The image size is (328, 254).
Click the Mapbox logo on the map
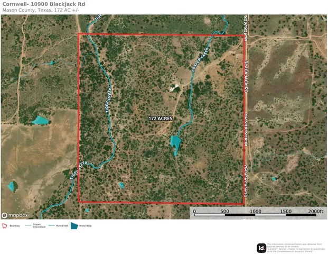(15, 215)
